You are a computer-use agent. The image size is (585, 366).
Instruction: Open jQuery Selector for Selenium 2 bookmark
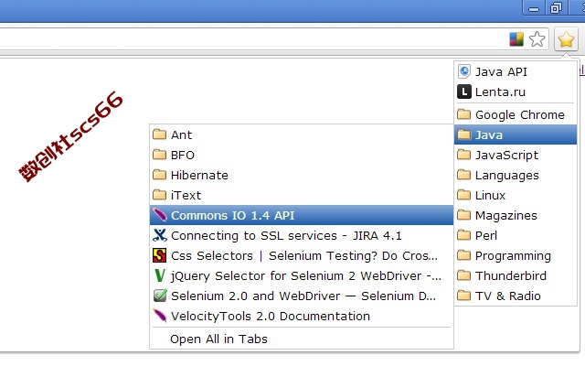click(302, 276)
